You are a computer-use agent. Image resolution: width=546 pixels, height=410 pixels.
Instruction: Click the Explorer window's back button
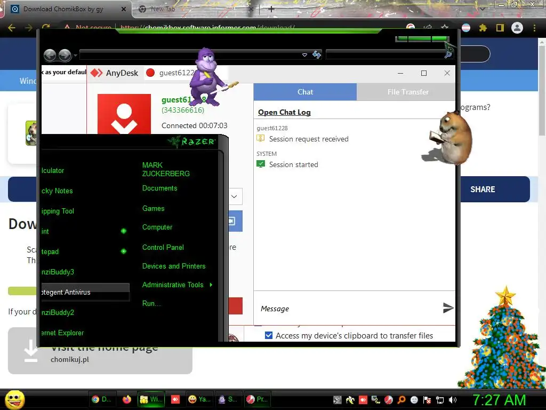click(x=50, y=55)
